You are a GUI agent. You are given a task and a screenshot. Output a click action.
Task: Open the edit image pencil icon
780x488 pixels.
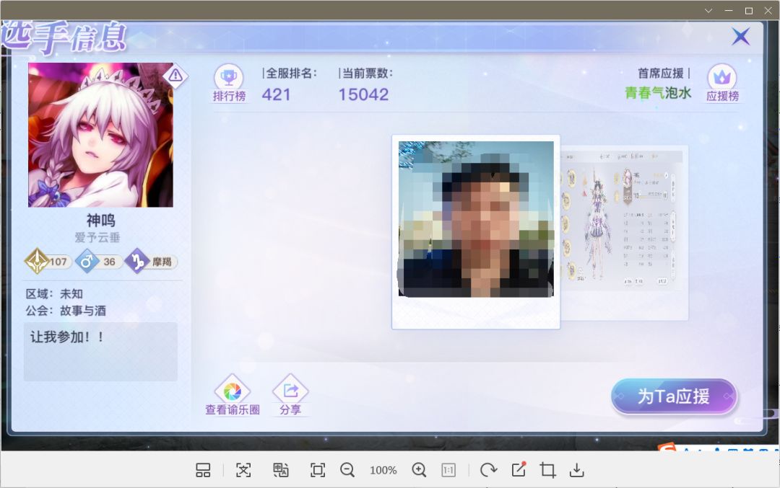point(519,470)
